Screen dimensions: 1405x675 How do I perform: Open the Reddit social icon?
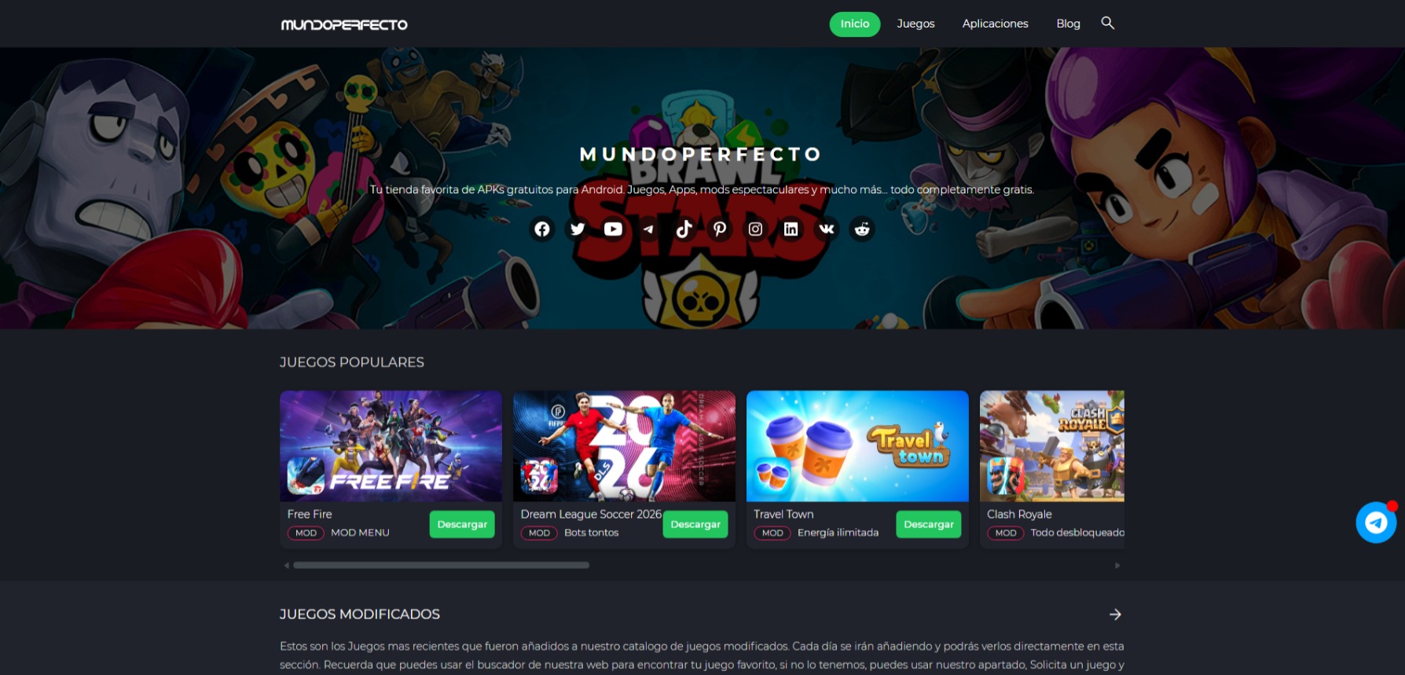[862, 229]
